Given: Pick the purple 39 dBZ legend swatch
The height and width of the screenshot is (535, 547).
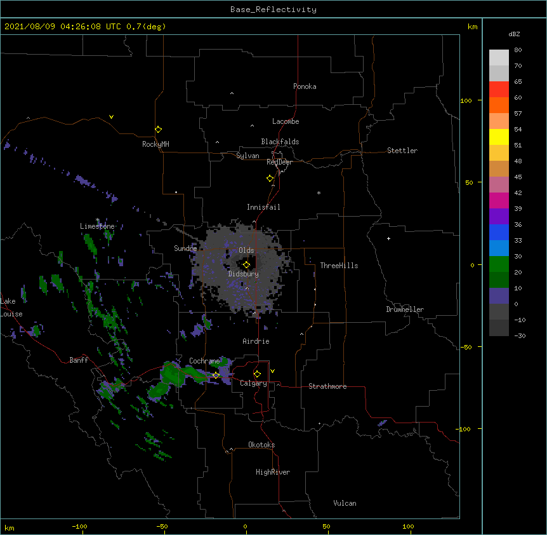Looking at the screenshot, I should pos(499,217).
